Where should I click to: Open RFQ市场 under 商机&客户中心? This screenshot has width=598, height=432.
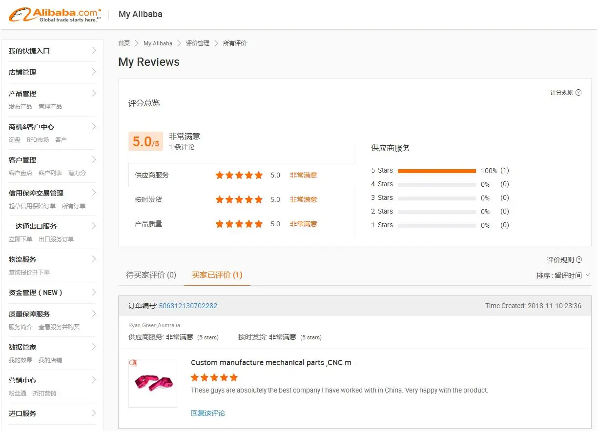tap(38, 139)
